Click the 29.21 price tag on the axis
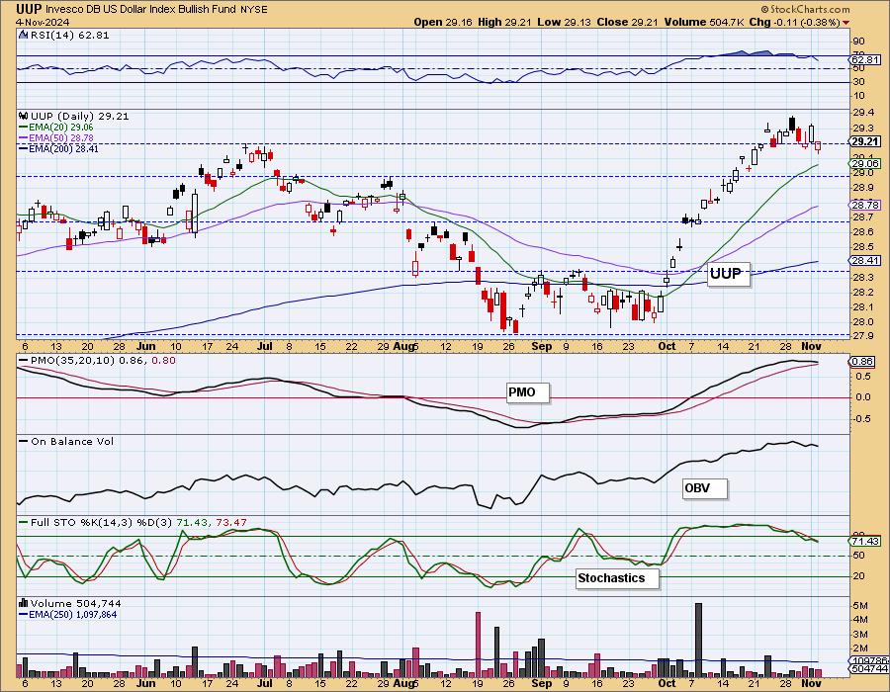The height and width of the screenshot is (692, 890). pos(866,141)
